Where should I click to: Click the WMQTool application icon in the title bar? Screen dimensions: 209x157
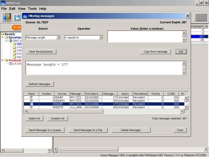point(3,3)
